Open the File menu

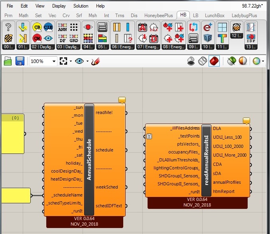point(10,6)
